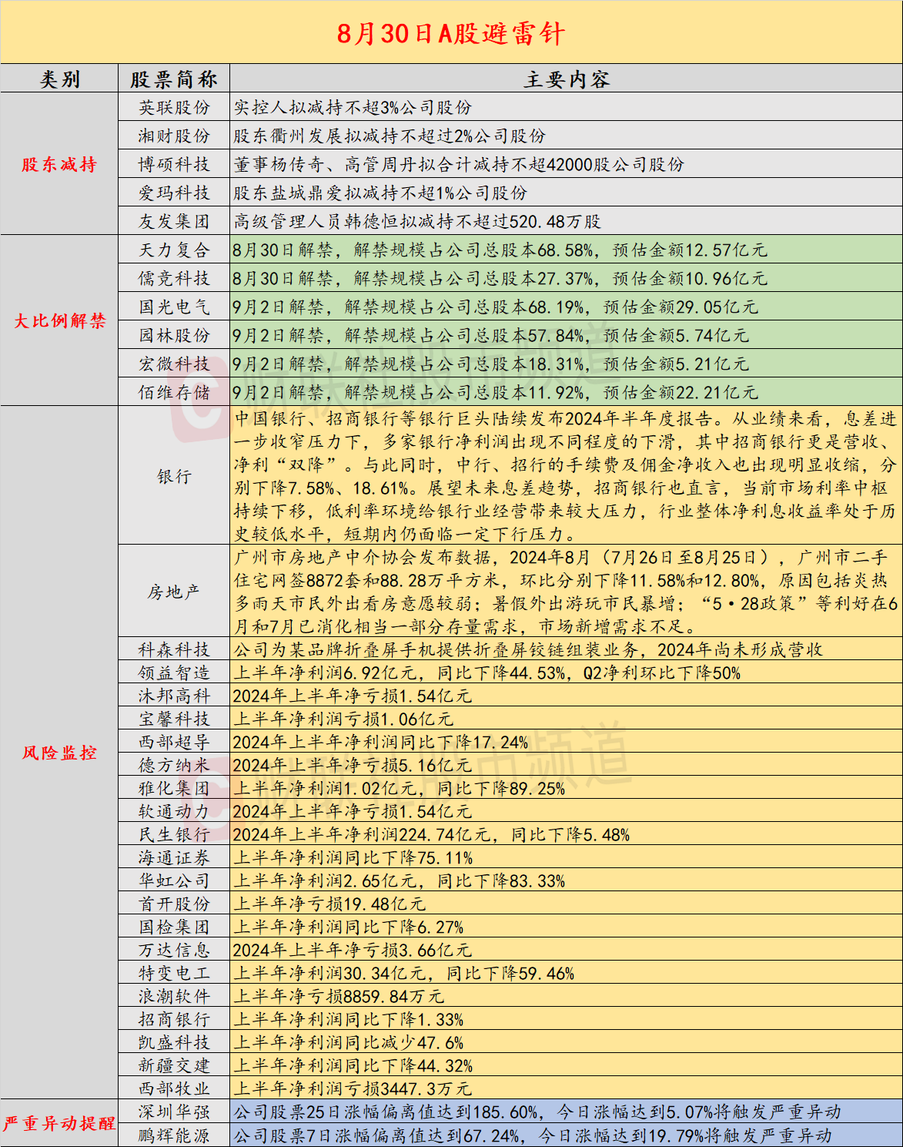903x1147 pixels.
Task: Select stock name 深圳华强
Action: point(174,1112)
